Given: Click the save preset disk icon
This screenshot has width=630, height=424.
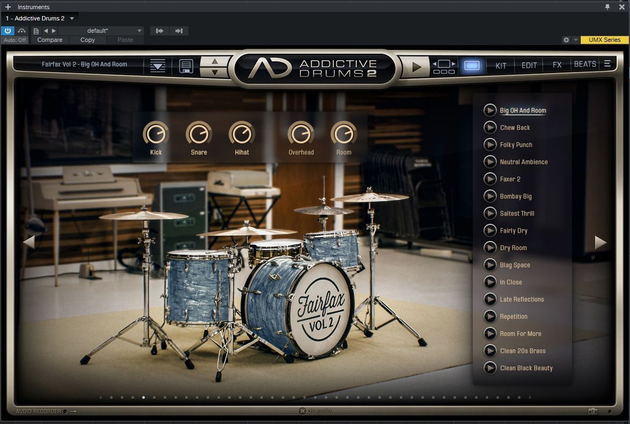Looking at the screenshot, I should (186, 66).
